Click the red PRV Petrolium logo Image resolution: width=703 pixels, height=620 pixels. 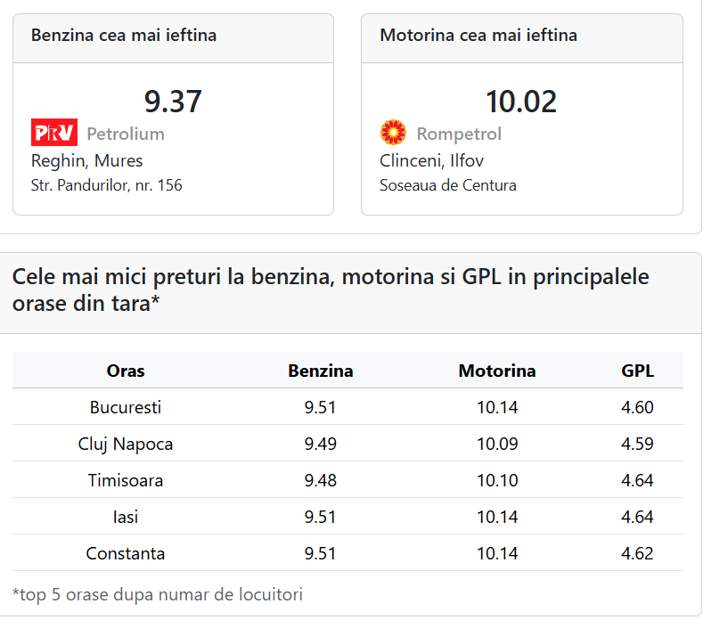pyautogui.click(x=54, y=132)
